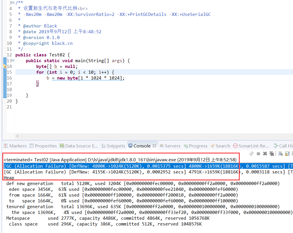Toggle the Scroll Lock icon in Console
The width and height of the screenshot is (293, 233).
287,154
